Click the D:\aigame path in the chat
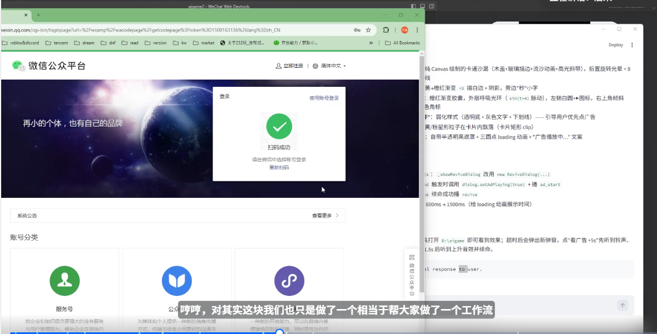This screenshot has height=334, width=657. pos(453,241)
